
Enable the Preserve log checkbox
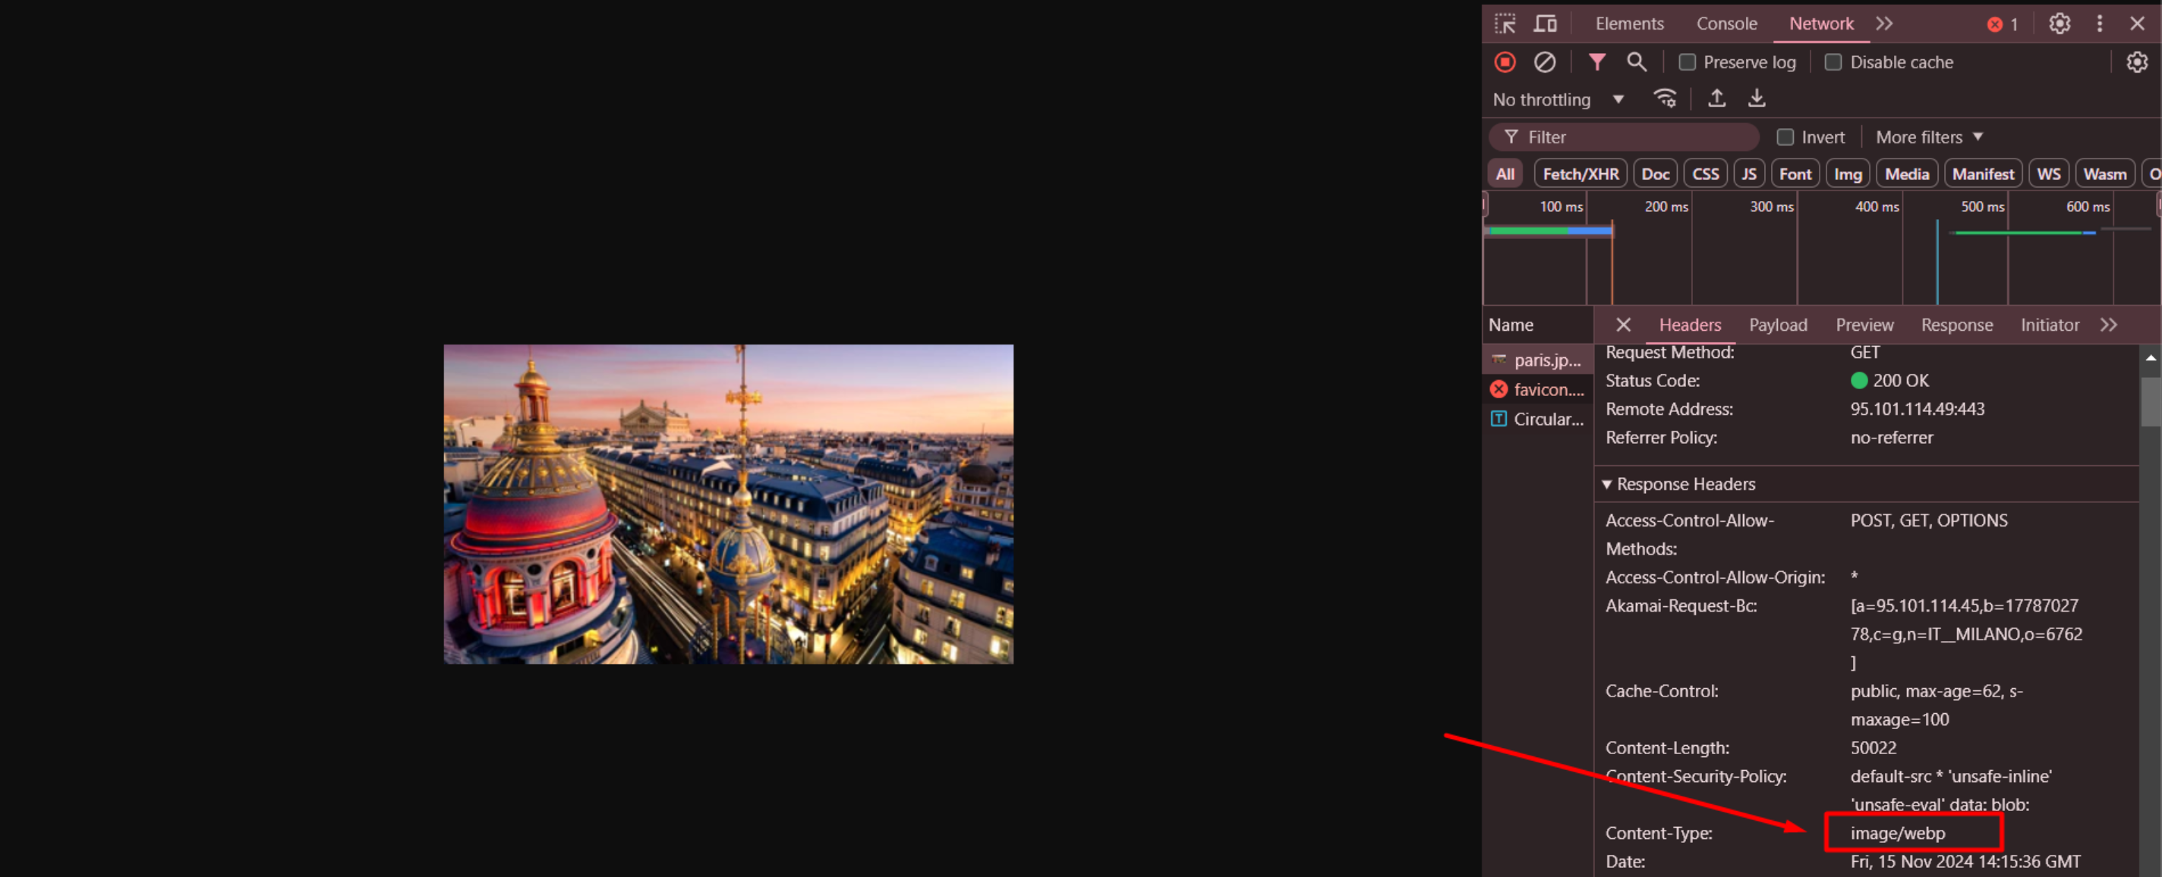pyautogui.click(x=1687, y=62)
